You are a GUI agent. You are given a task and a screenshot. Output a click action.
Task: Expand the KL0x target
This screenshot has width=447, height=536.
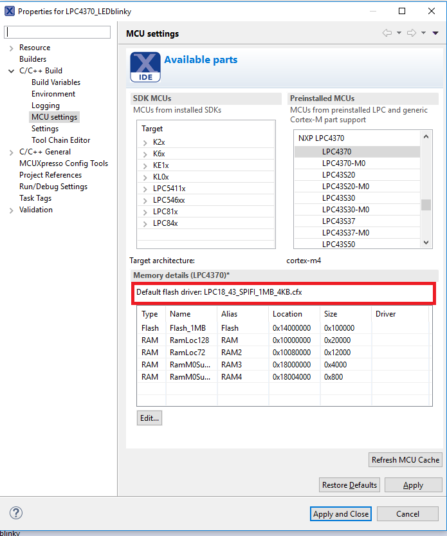tap(145, 178)
